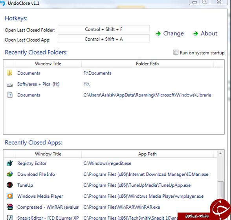Image resolution: width=231 pixels, height=220 pixels.
Task: Select the C:\Users\Ashish library path
Action: (147, 95)
